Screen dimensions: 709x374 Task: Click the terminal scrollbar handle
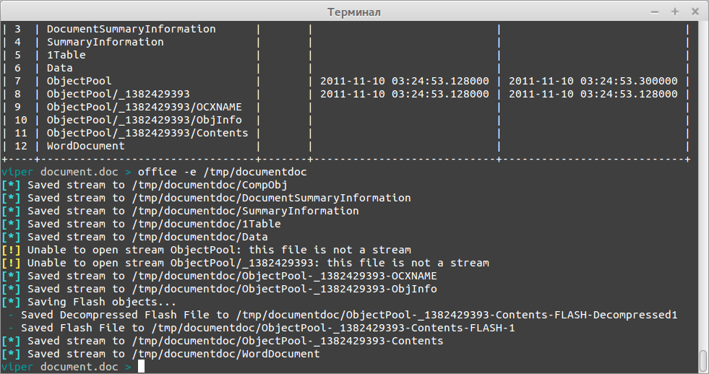click(x=702, y=361)
